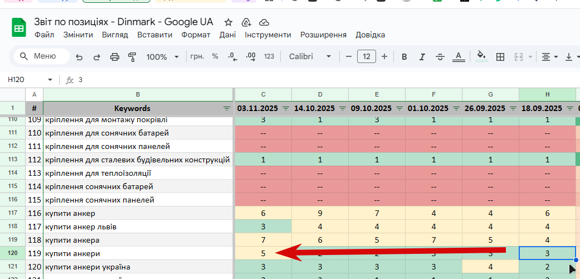Viewport: 580px width, 279px height.
Task: Select cell 'купити анкери україна'
Action: [x=138, y=267]
